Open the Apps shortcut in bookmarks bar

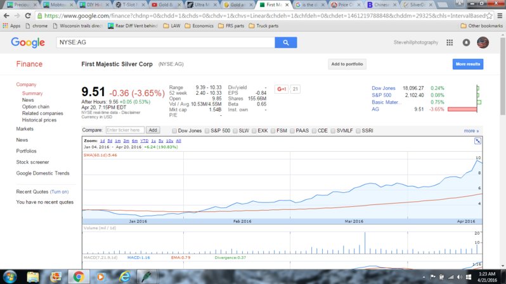[x=11, y=26]
